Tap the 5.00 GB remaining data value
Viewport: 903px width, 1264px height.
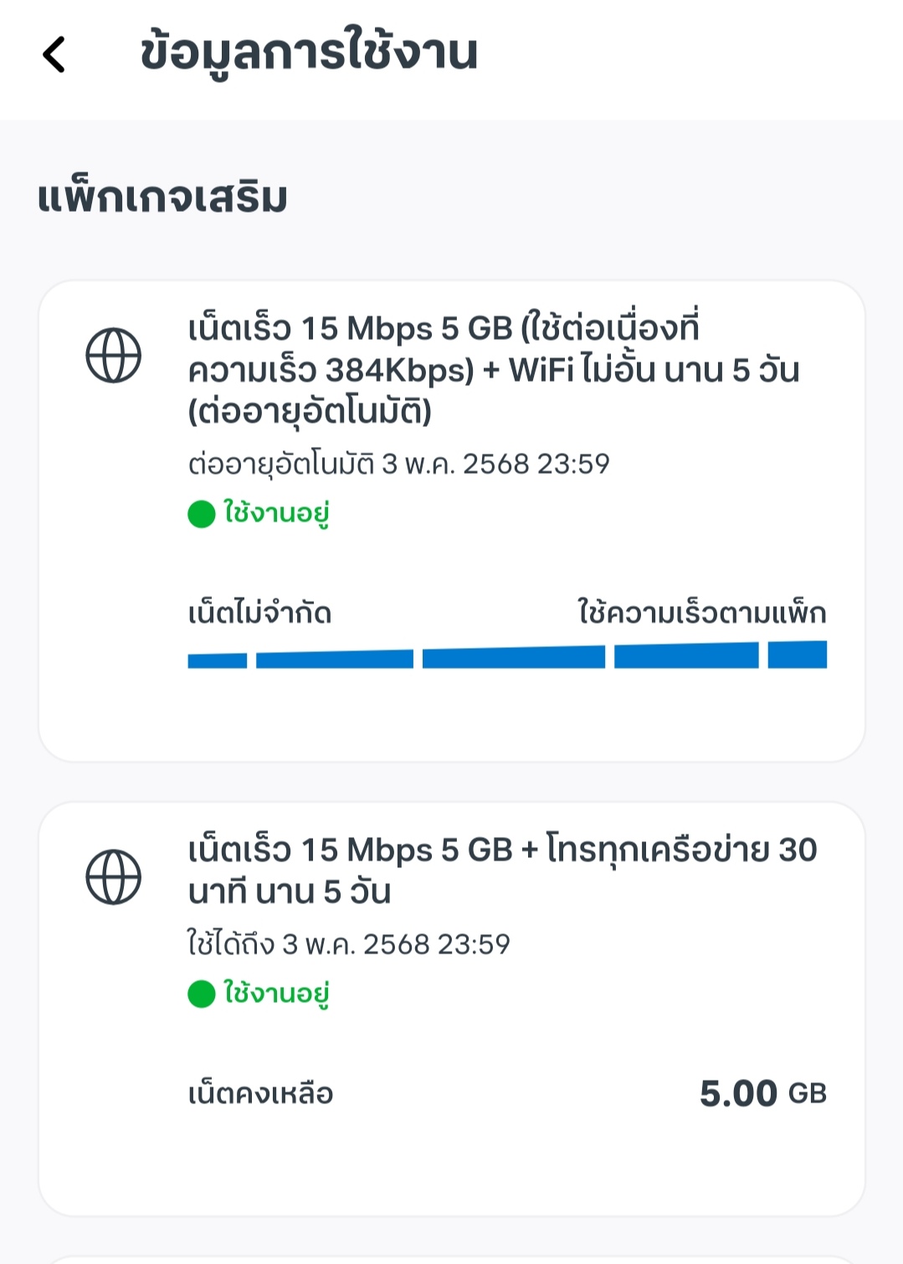coord(763,1093)
